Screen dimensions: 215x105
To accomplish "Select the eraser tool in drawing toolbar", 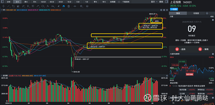I will tap(59, 6).
